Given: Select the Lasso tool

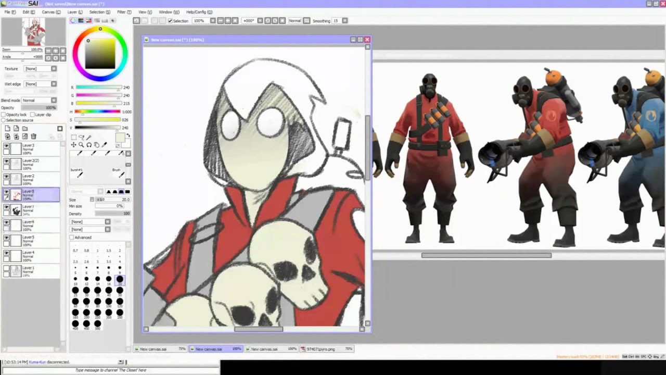Looking at the screenshot, I should pos(81,137).
